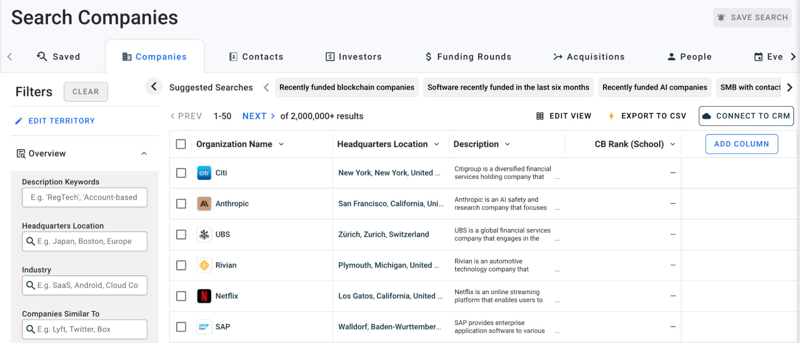Select the Netflix row checkbox
The image size is (800, 343).
(x=181, y=296)
